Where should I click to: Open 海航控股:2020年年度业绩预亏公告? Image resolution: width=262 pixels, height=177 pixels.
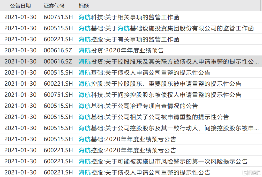127,150
